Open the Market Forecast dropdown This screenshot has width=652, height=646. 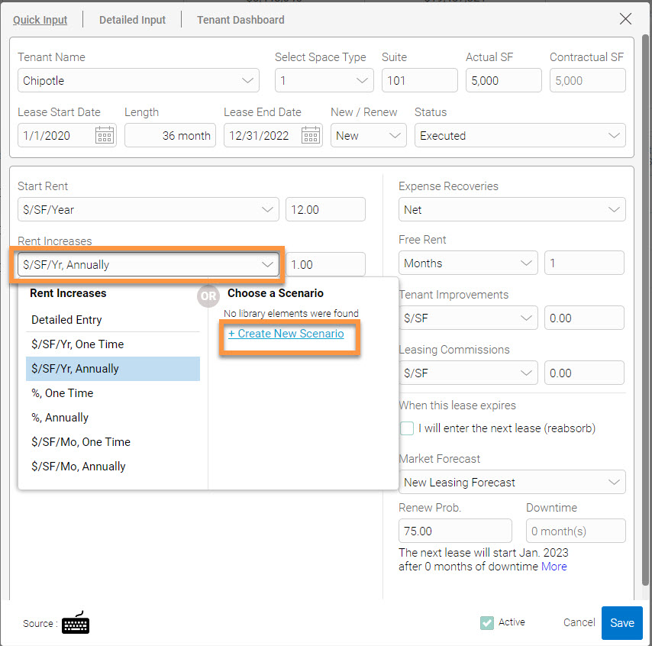pos(512,482)
